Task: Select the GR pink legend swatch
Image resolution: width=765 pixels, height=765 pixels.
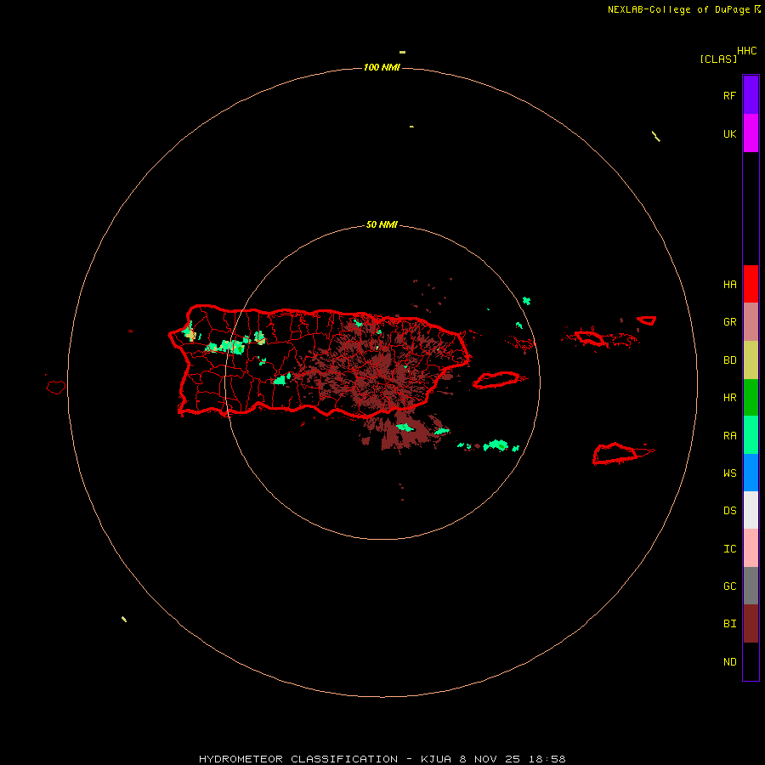Action: point(751,322)
